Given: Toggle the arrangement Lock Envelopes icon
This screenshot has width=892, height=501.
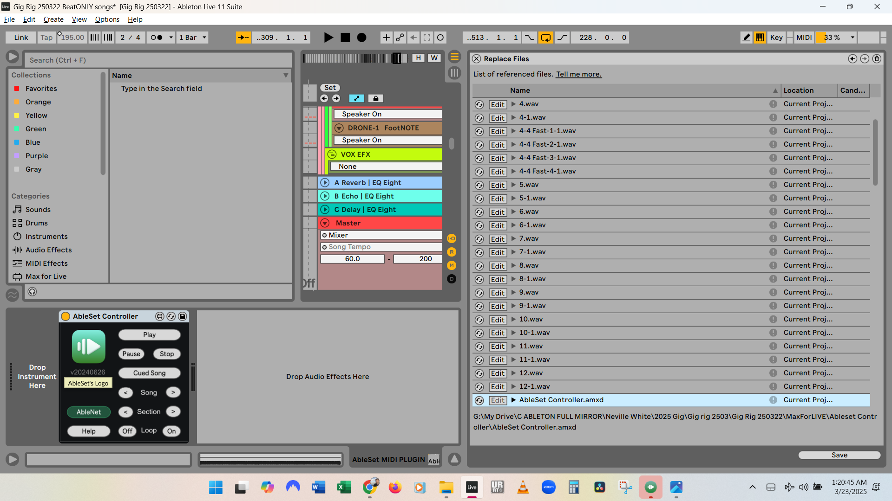Looking at the screenshot, I should [x=376, y=98].
